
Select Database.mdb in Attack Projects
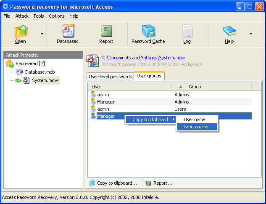click(40, 72)
